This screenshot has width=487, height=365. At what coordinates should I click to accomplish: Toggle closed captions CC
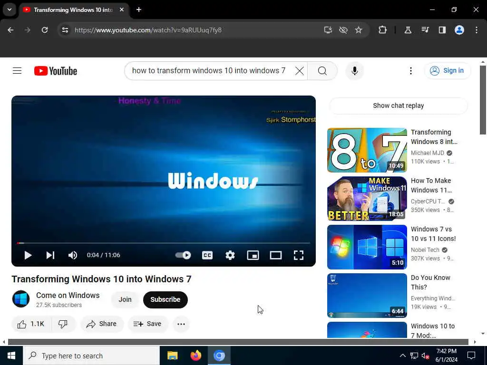coord(207,255)
